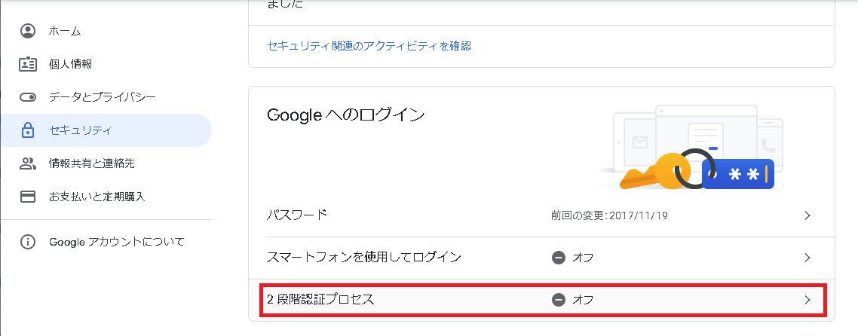
Task: Click the info circle icon for Google アカウントについて
Action: 27,242
